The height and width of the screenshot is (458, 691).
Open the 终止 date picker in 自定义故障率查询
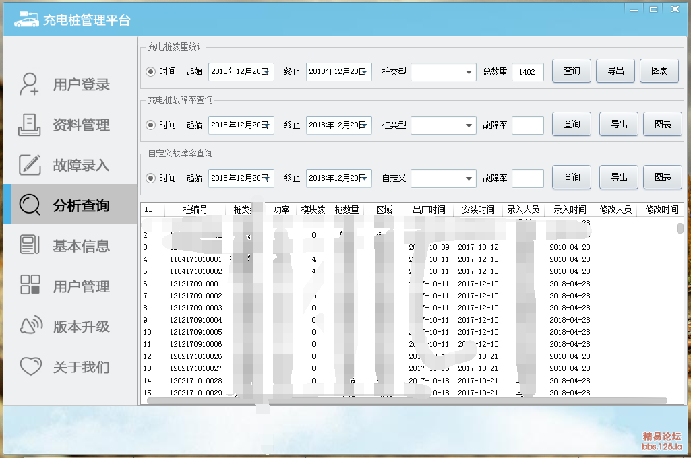[x=339, y=178]
